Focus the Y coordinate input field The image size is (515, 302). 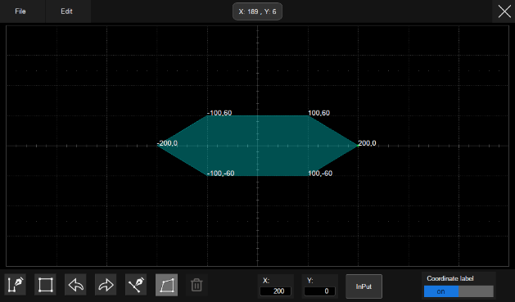(x=320, y=291)
